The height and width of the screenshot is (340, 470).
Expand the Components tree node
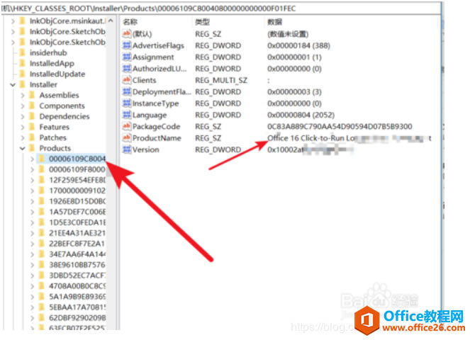pyautogui.click(x=23, y=106)
